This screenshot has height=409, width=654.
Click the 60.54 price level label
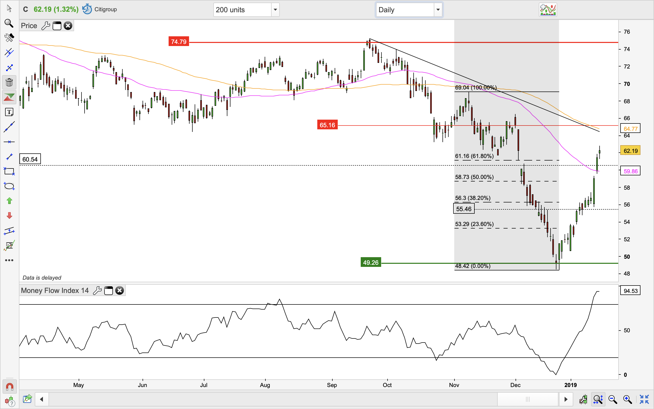30,159
